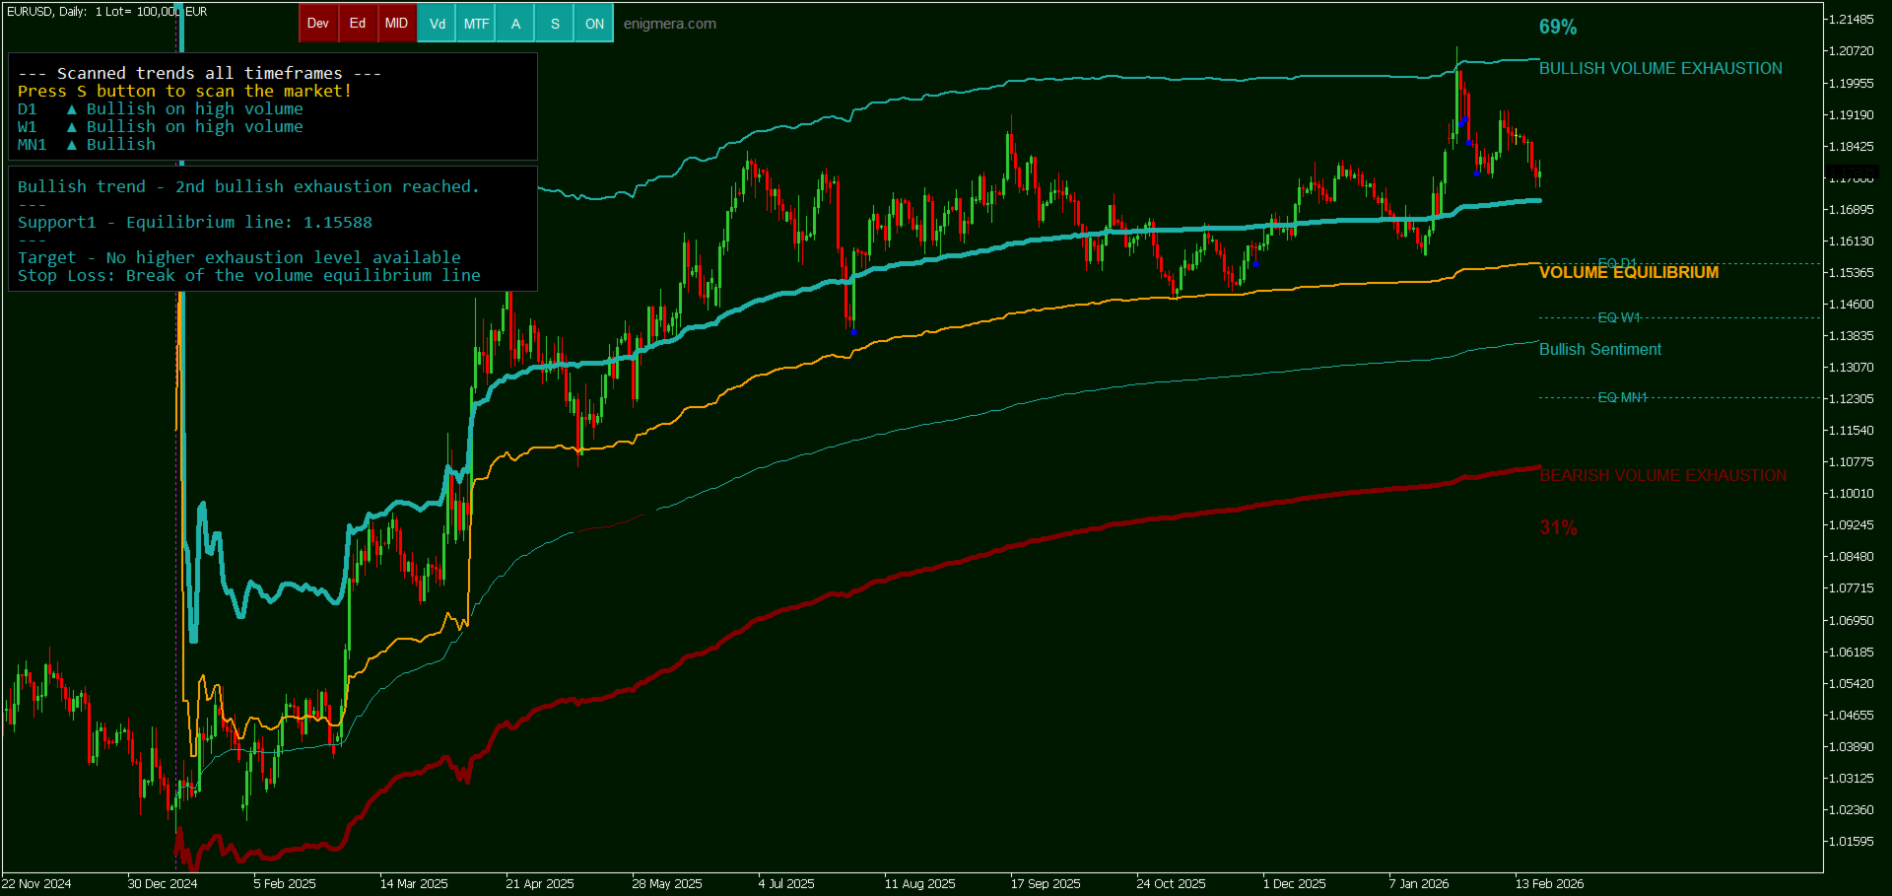Click the 30 Dec 2024 date on the time axis
The width and height of the screenshot is (1892, 896).
(163, 884)
